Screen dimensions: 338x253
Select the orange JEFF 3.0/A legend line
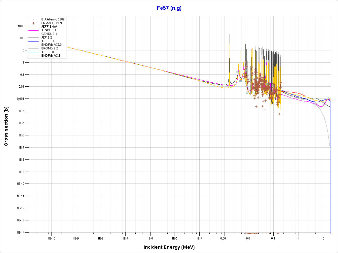(x=34, y=27)
